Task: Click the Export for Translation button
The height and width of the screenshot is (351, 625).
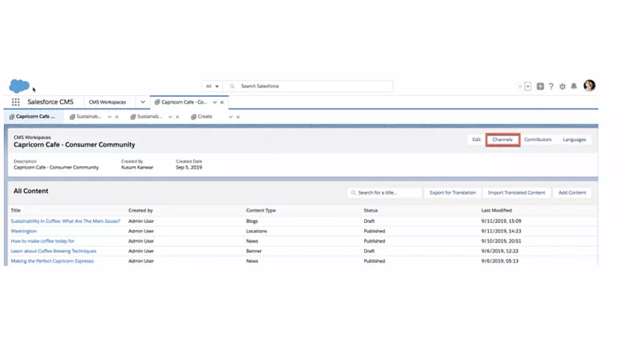Action: 453,193
